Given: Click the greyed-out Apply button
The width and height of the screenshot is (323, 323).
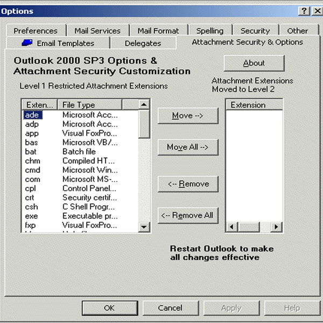Looking at the screenshot, I should pyautogui.click(x=231, y=308).
